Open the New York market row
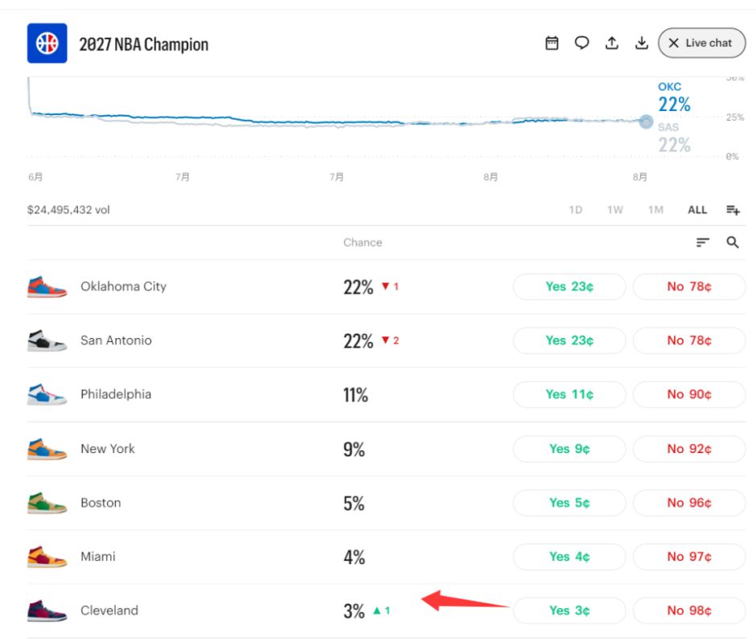 387,449
